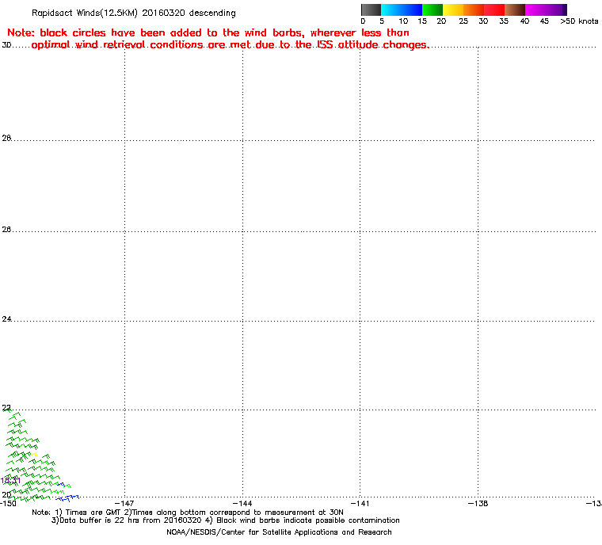Click the latitude label "30"

coord(6,45)
